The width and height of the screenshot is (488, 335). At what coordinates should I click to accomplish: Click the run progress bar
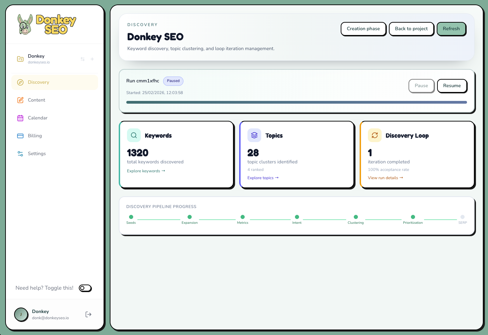[x=296, y=102]
